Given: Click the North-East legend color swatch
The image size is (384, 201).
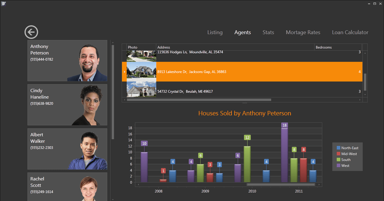Looking at the screenshot, I should point(339,148).
